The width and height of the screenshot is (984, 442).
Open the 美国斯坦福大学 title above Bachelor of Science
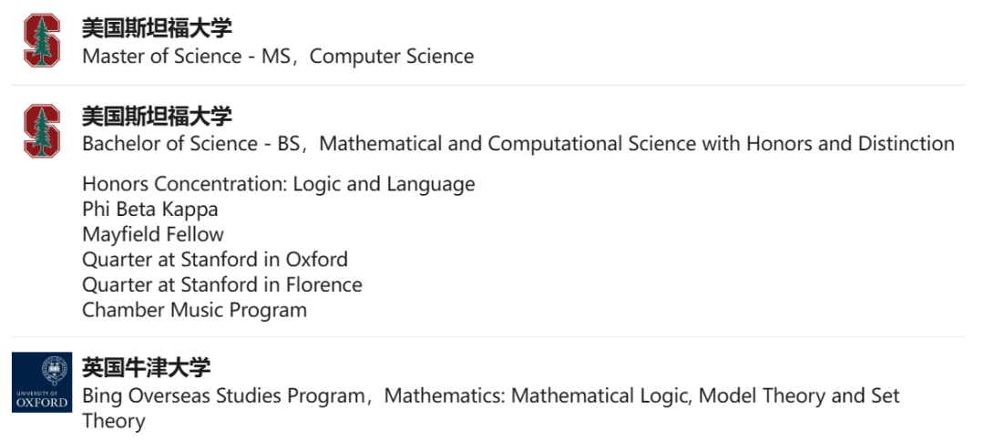tap(157, 116)
